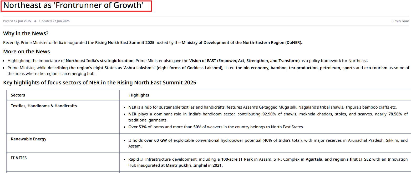This screenshot has height=173, width=411.
Task: Click the updated date 27 Jun 2025
Action: tap(61, 21)
